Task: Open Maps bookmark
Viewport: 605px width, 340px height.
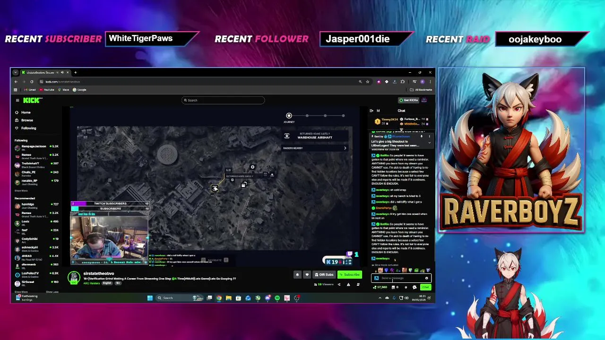Action: [64, 90]
